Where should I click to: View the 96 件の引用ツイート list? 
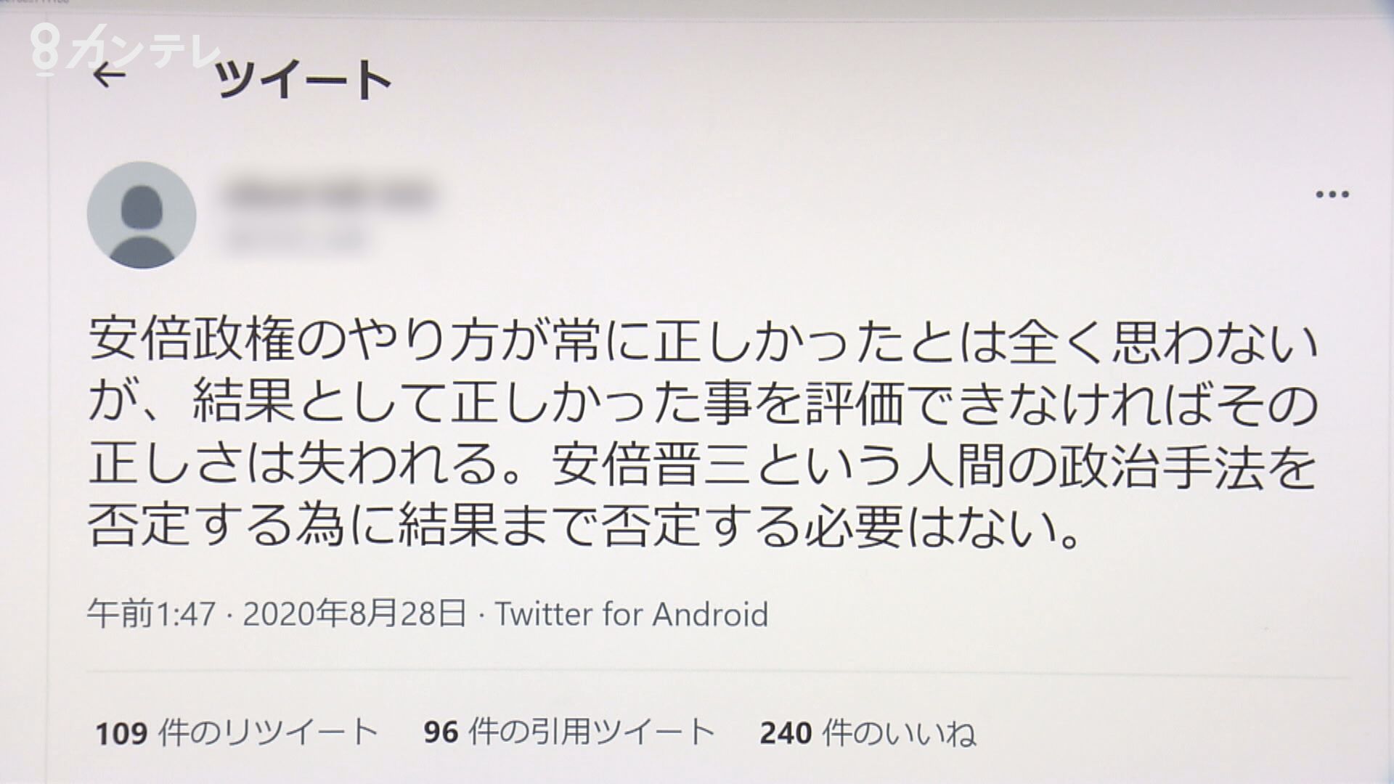[x=570, y=732]
